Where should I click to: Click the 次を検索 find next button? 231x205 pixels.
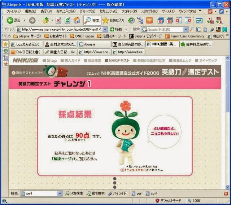coord(74,193)
